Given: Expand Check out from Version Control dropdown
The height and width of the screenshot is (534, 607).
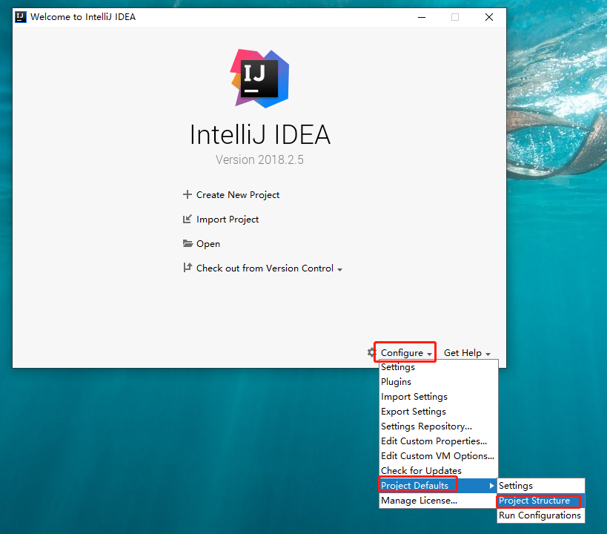Looking at the screenshot, I should tap(269, 268).
